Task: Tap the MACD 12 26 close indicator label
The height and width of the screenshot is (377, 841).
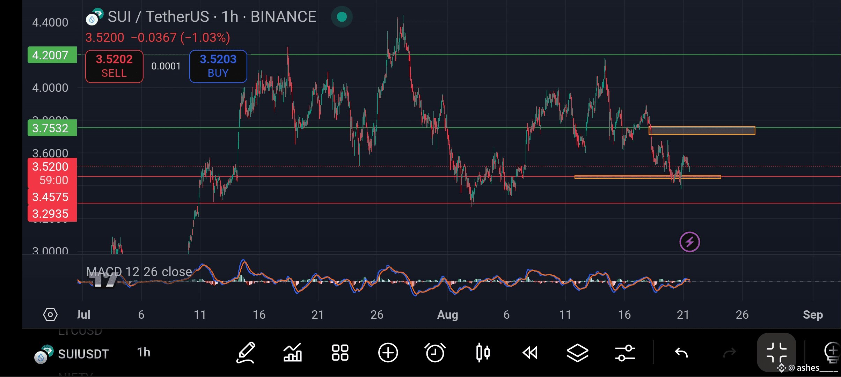Action: point(139,272)
